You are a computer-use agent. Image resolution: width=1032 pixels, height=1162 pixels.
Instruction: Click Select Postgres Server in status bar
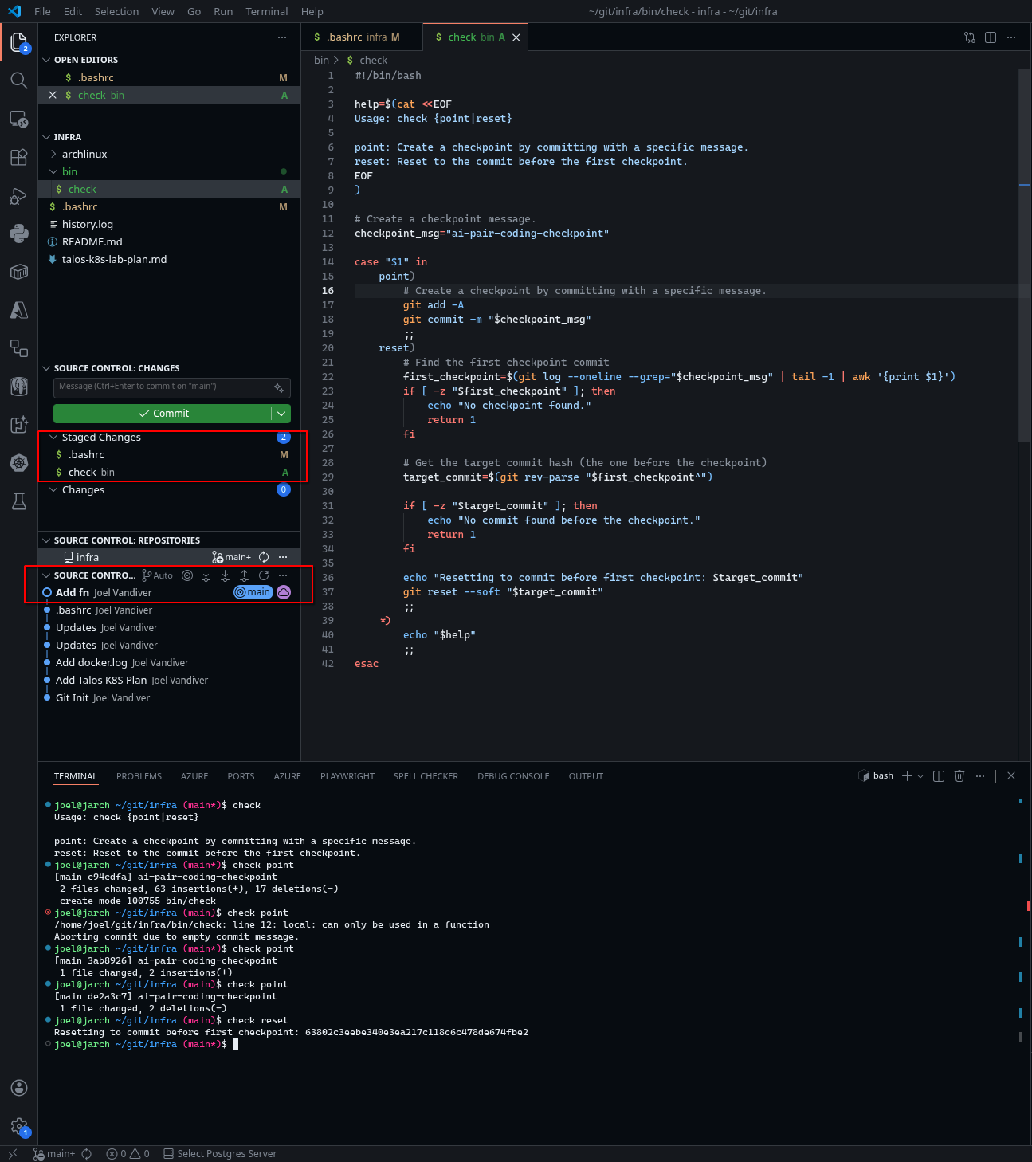click(x=226, y=1154)
